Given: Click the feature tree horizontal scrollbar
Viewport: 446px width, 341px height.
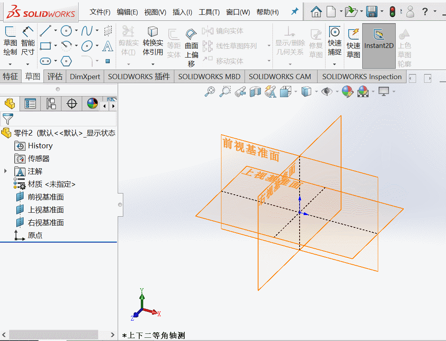Looking at the screenshot, I should [54, 335].
